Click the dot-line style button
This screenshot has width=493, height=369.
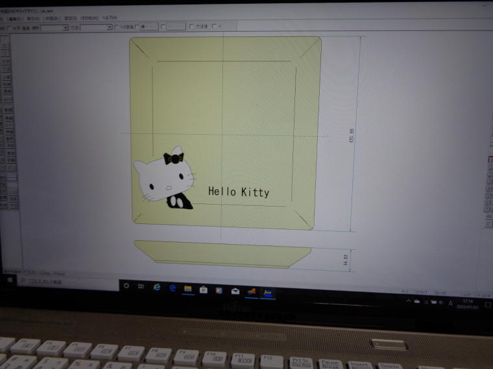[149, 27]
